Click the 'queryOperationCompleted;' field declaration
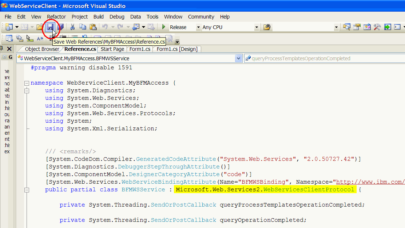The height and width of the screenshot is (228, 405). coord(263,220)
